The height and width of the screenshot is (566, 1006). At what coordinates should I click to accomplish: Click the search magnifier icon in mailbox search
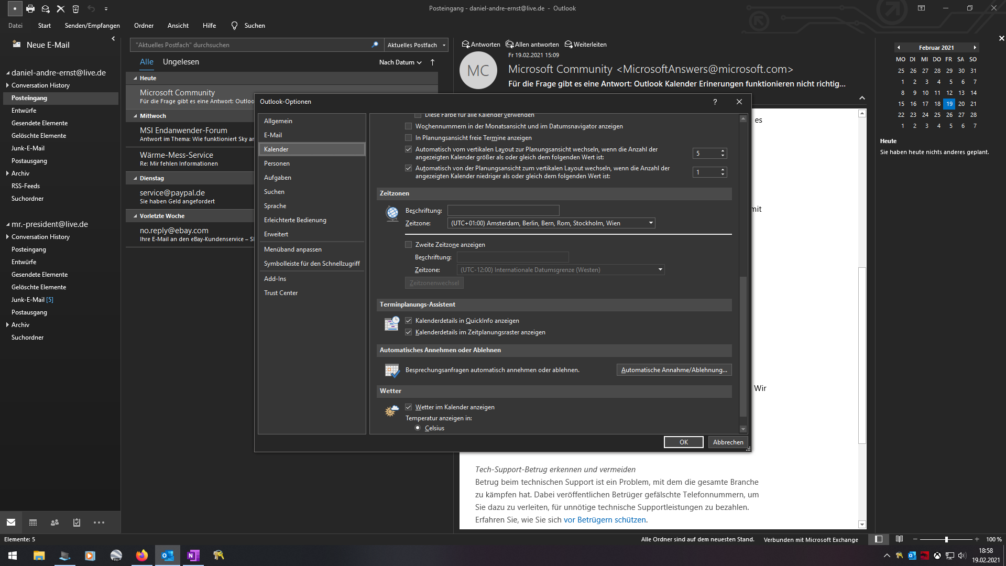click(375, 45)
